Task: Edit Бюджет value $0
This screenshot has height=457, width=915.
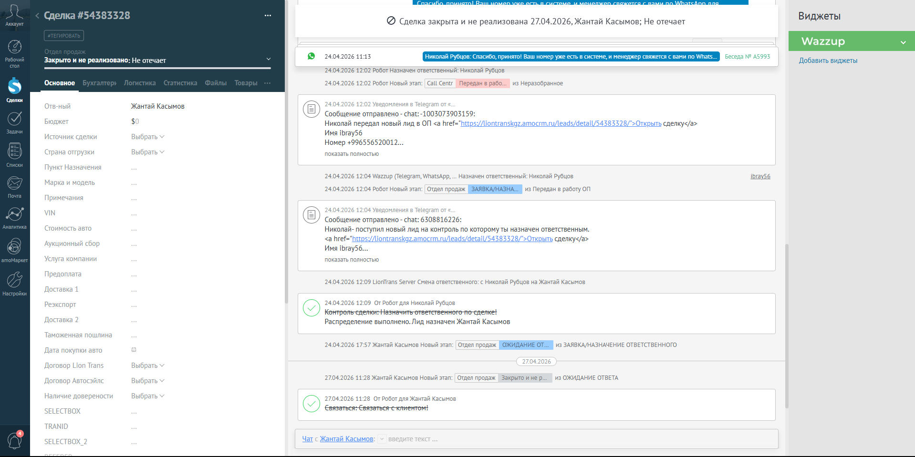Action: [x=135, y=122]
